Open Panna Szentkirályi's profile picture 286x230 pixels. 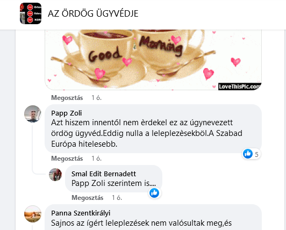[33, 214]
